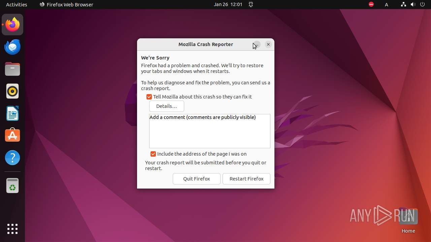
Task: Click the crash report submission notice text
Action: pyautogui.click(x=206, y=165)
